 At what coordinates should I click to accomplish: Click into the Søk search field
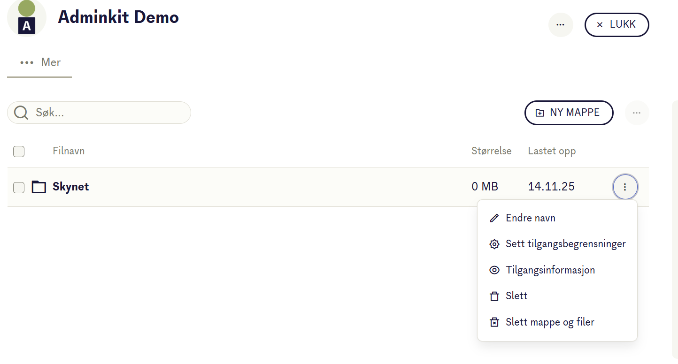click(108, 113)
